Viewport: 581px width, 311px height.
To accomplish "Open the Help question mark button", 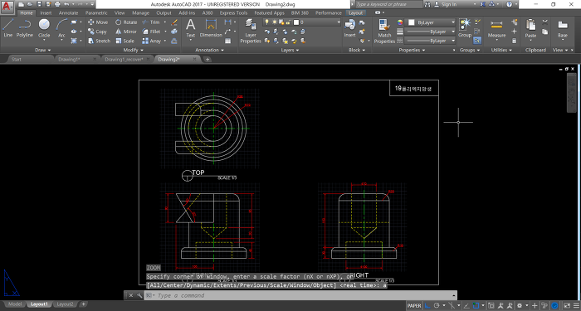I will tap(509, 4).
